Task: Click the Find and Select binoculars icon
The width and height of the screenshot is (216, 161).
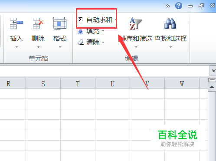Action: pos(170,23)
